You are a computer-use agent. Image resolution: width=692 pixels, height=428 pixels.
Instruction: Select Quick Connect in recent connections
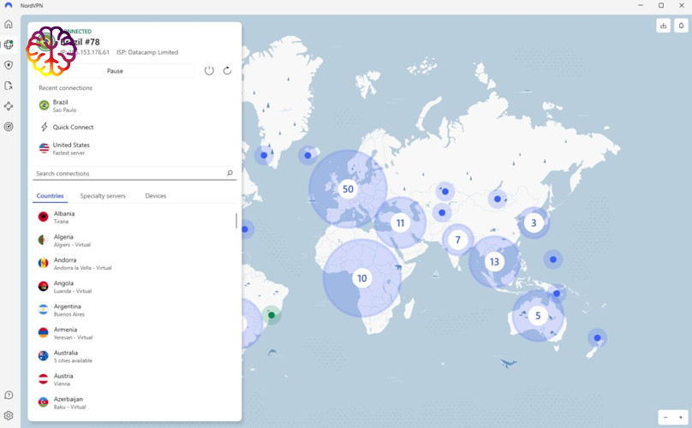pyautogui.click(x=73, y=127)
